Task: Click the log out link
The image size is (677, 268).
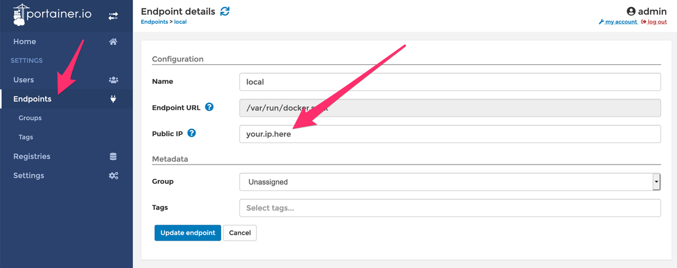Action: pyautogui.click(x=654, y=21)
